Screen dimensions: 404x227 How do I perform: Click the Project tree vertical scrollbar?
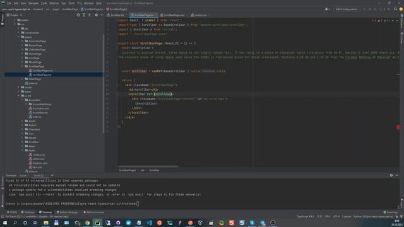104,84
